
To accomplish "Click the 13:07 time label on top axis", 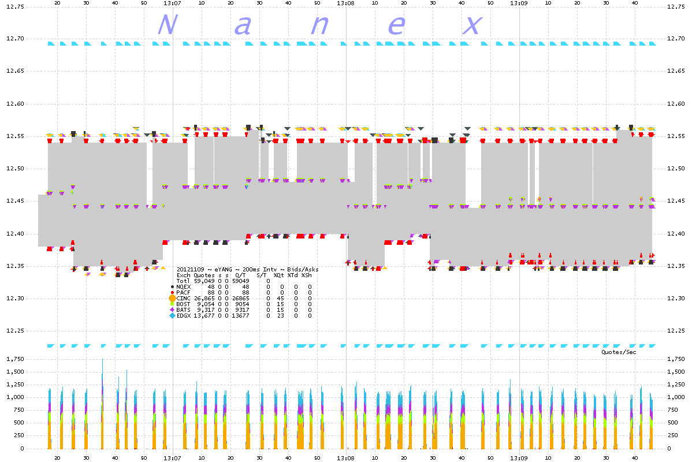I will 172,3.
